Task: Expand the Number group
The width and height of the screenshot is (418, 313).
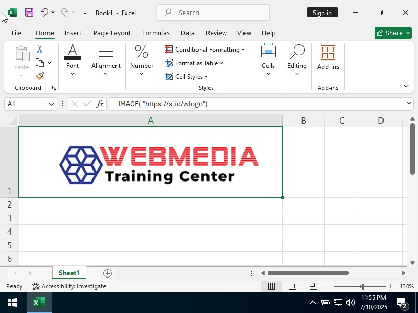Action: click(x=142, y=60)
